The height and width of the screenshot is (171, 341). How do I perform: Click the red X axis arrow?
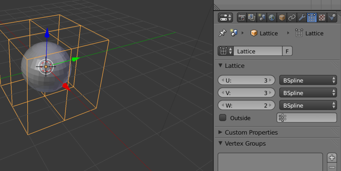coord(66,87)
